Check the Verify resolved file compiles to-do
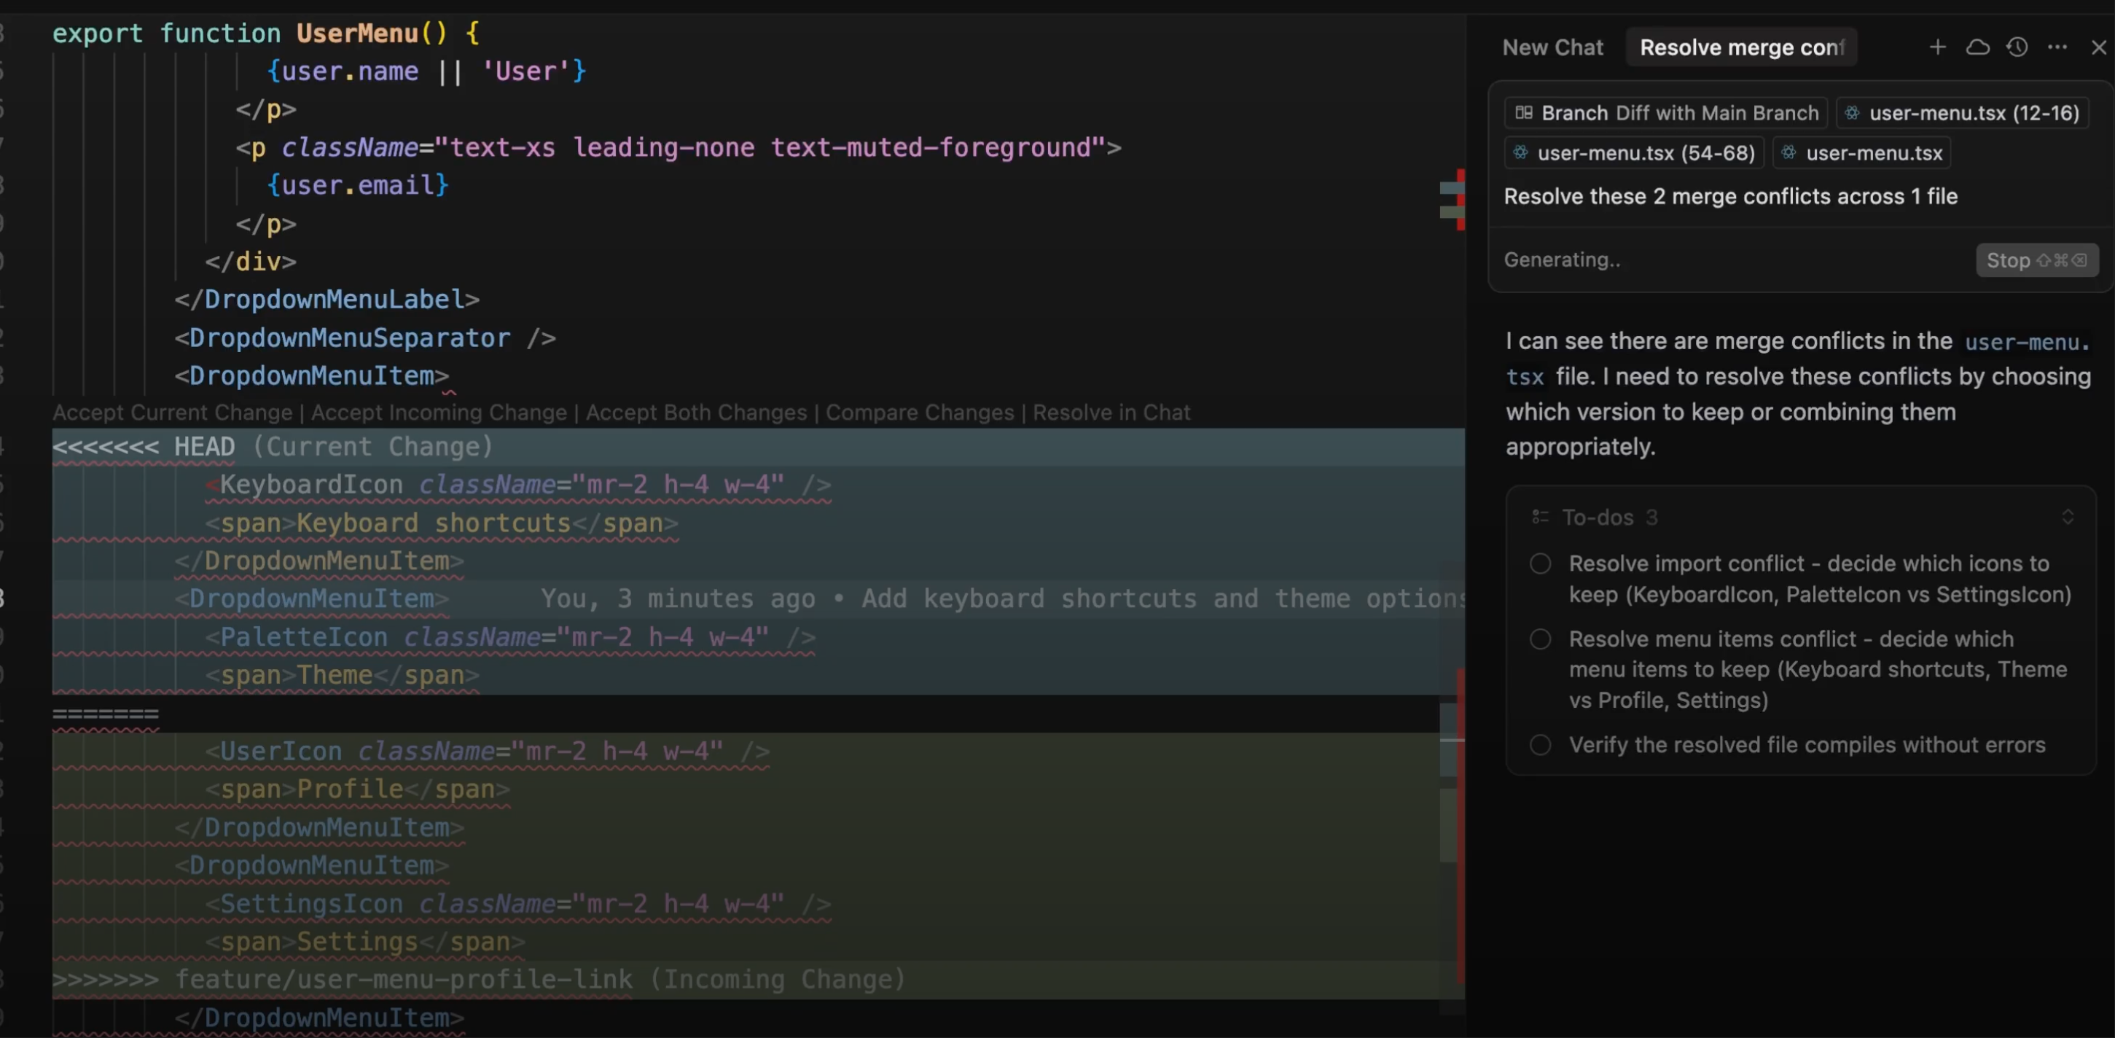The width and height of the screenshot is (2115, 1038). coord(1540,745)
